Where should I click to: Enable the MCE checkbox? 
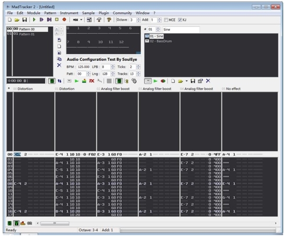pos(167,20)
